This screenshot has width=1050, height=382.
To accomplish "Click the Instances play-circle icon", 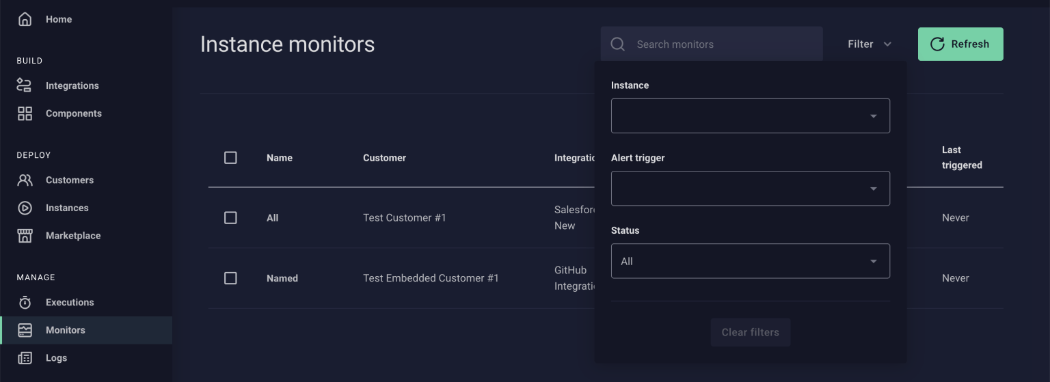I will click(x=25, y=208).
